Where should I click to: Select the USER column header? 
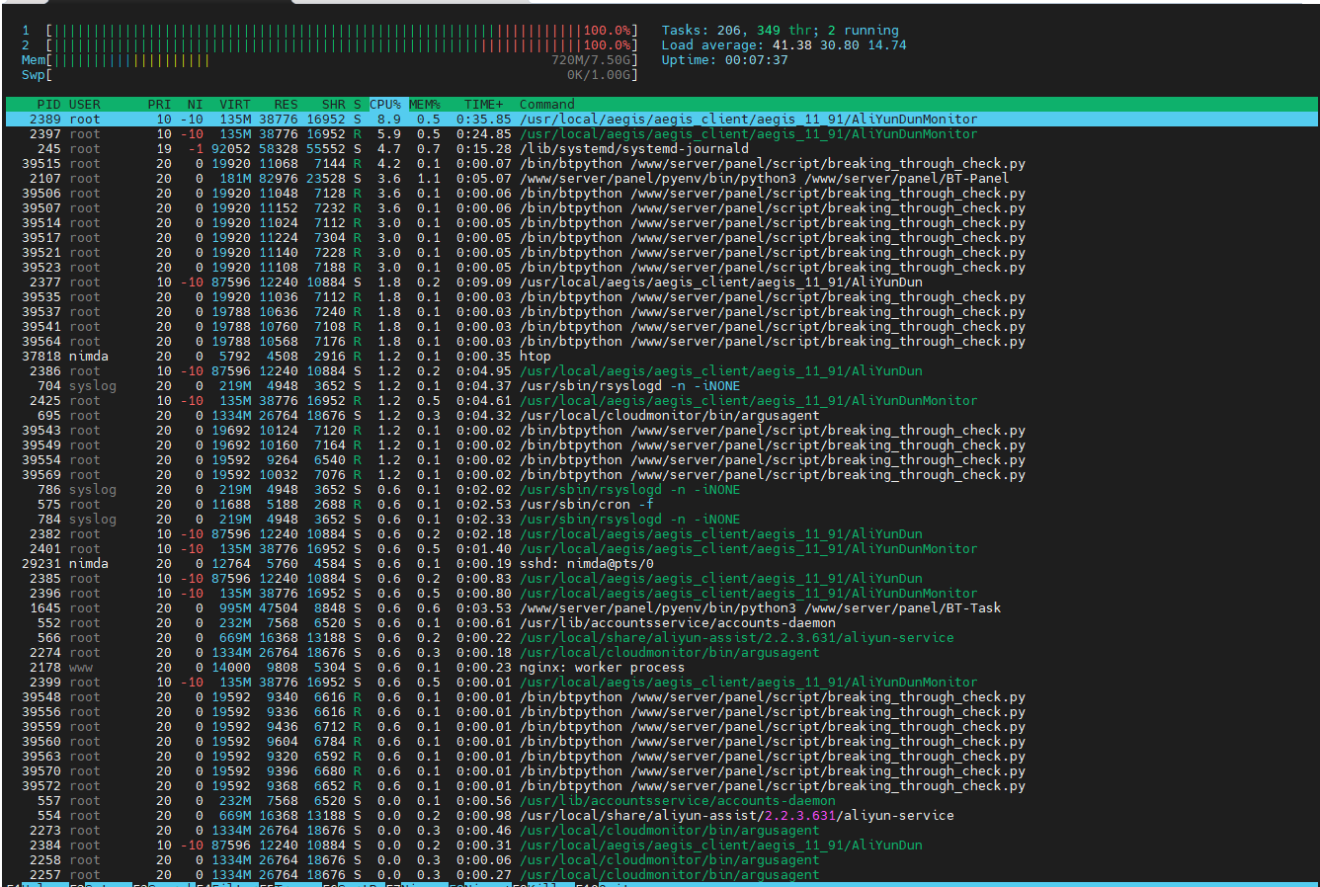coord(84,104)
